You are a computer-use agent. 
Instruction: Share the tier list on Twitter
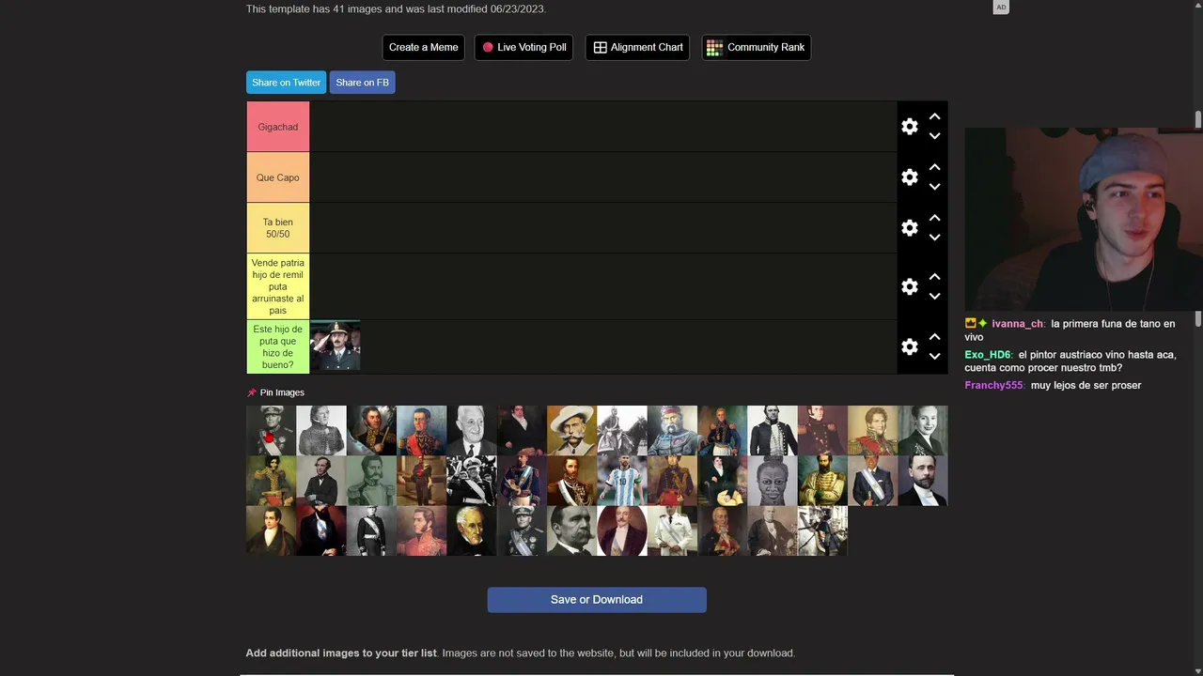click(x=286, y=83)
